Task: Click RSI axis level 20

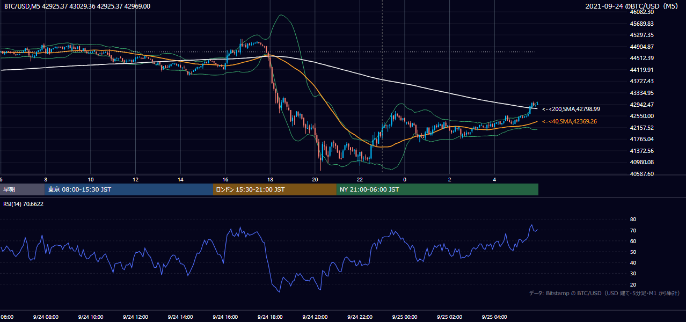Action: coord(633,284)
